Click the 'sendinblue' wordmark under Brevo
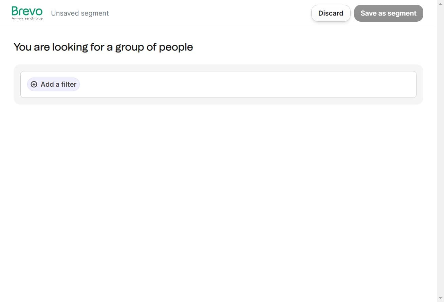The height and width of the screenshot is (302, 444). click(x=34, y=19)
